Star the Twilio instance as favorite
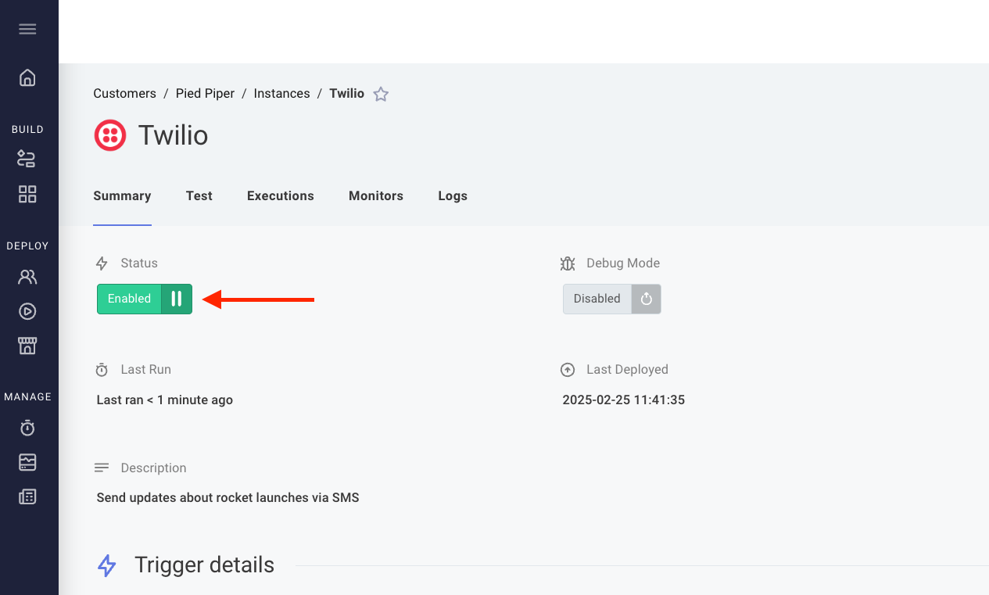This screenshot has height=595, width=989. click(x=381, y=95)
